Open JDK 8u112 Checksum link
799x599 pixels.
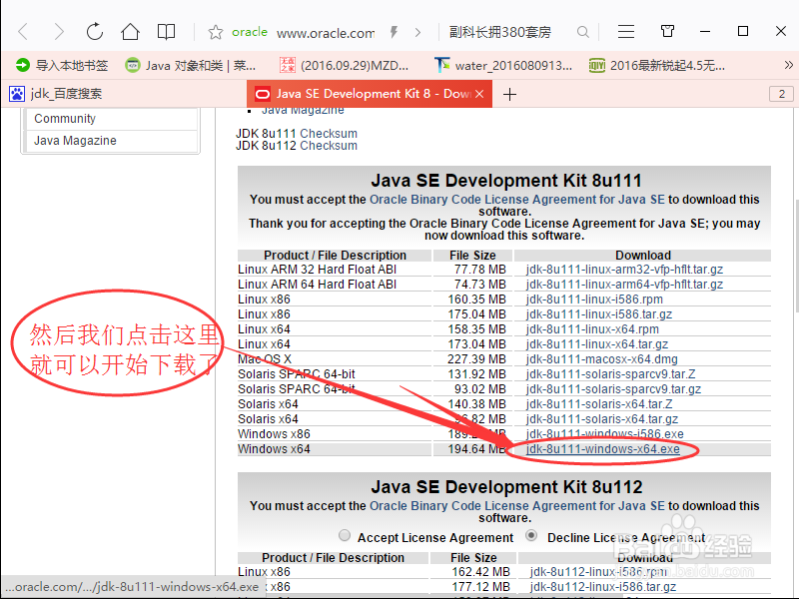tap(329, 146)
